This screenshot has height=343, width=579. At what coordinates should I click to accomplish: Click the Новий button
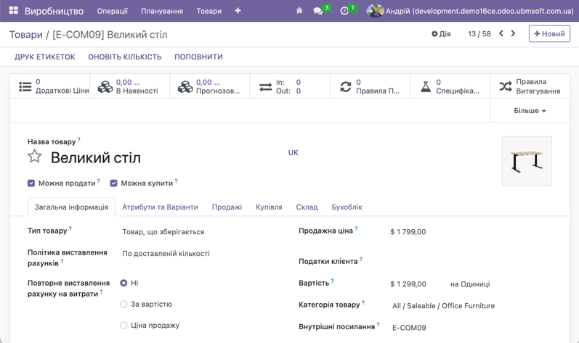pyautogui.click(x=549, y=34)
